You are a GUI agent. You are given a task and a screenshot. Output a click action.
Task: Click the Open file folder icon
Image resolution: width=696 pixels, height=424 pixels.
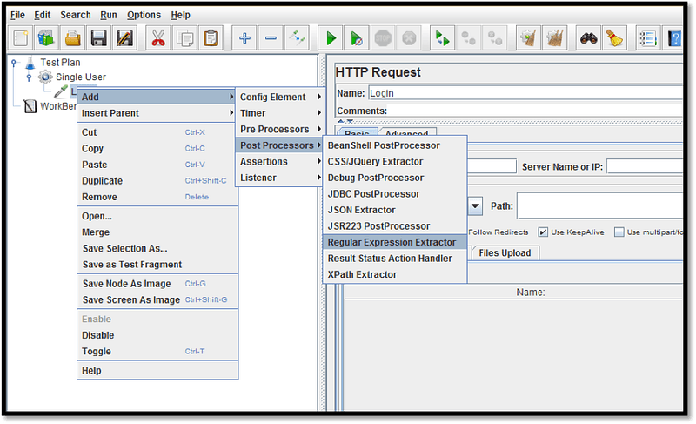73,38
